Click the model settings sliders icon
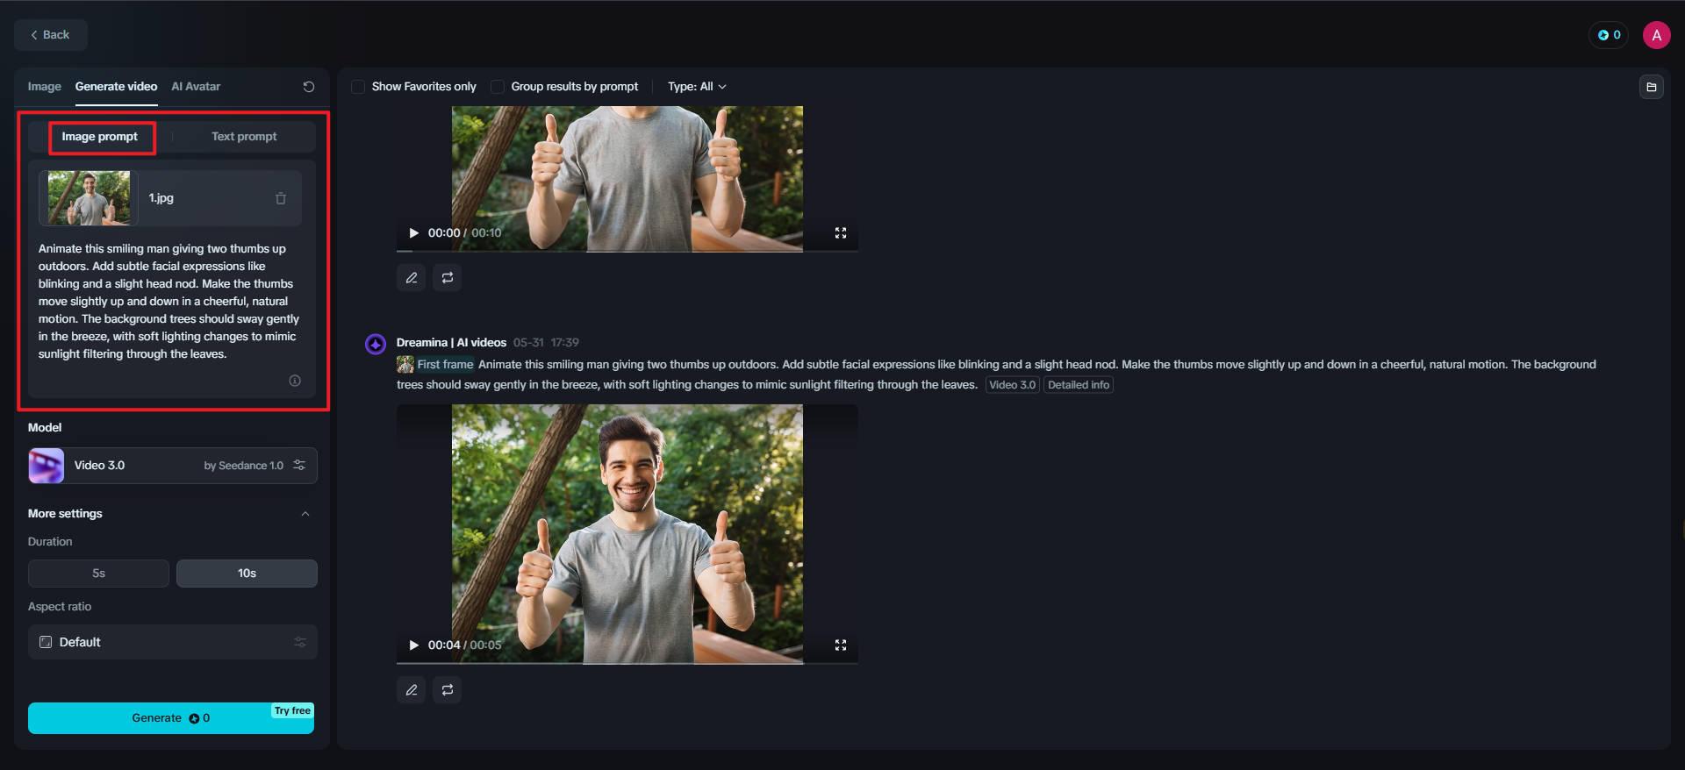 pyautogui.click(x=299, y=466)
